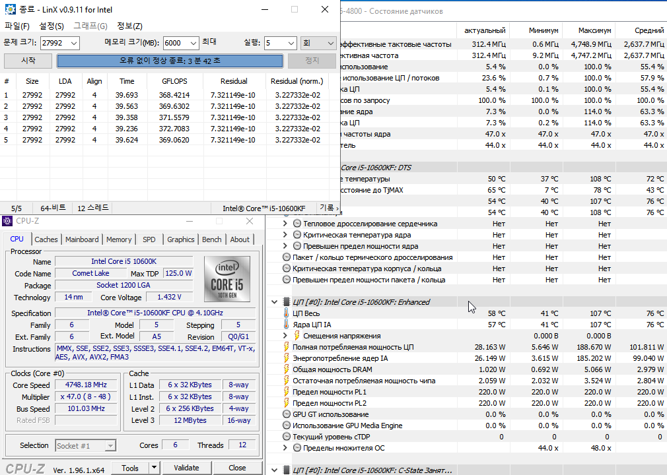Click the 시작 start button in LinX

point(28,61)
